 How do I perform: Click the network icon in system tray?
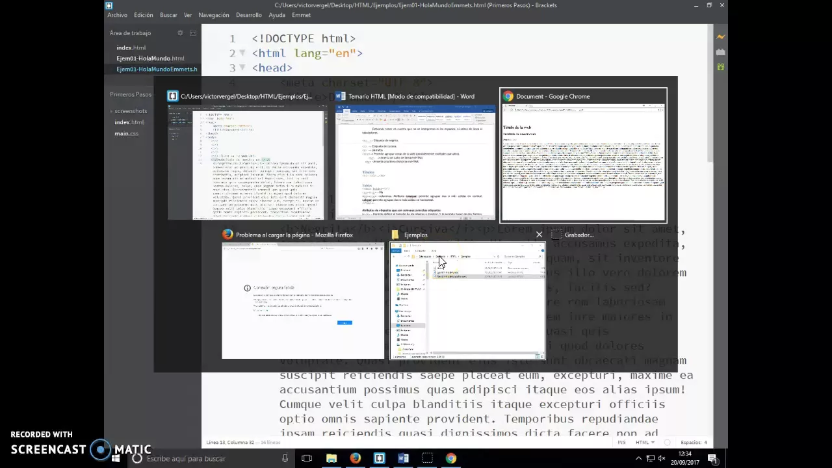pos(651,458)
